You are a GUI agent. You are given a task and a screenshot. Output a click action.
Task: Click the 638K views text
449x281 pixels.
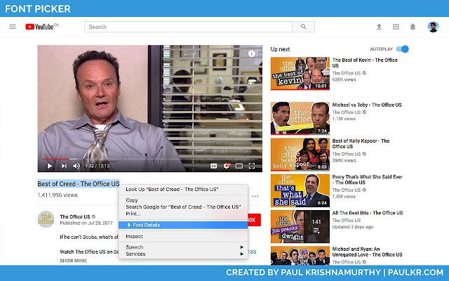(x=344, y=79)
